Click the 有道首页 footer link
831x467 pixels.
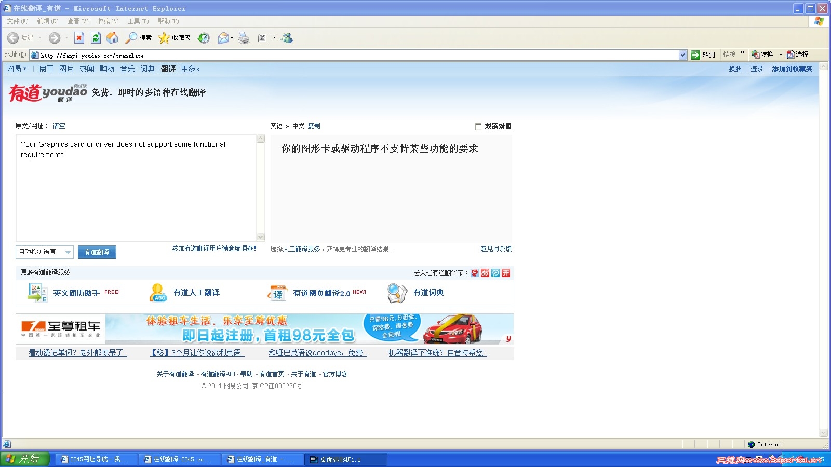click(x=272, y=374)
